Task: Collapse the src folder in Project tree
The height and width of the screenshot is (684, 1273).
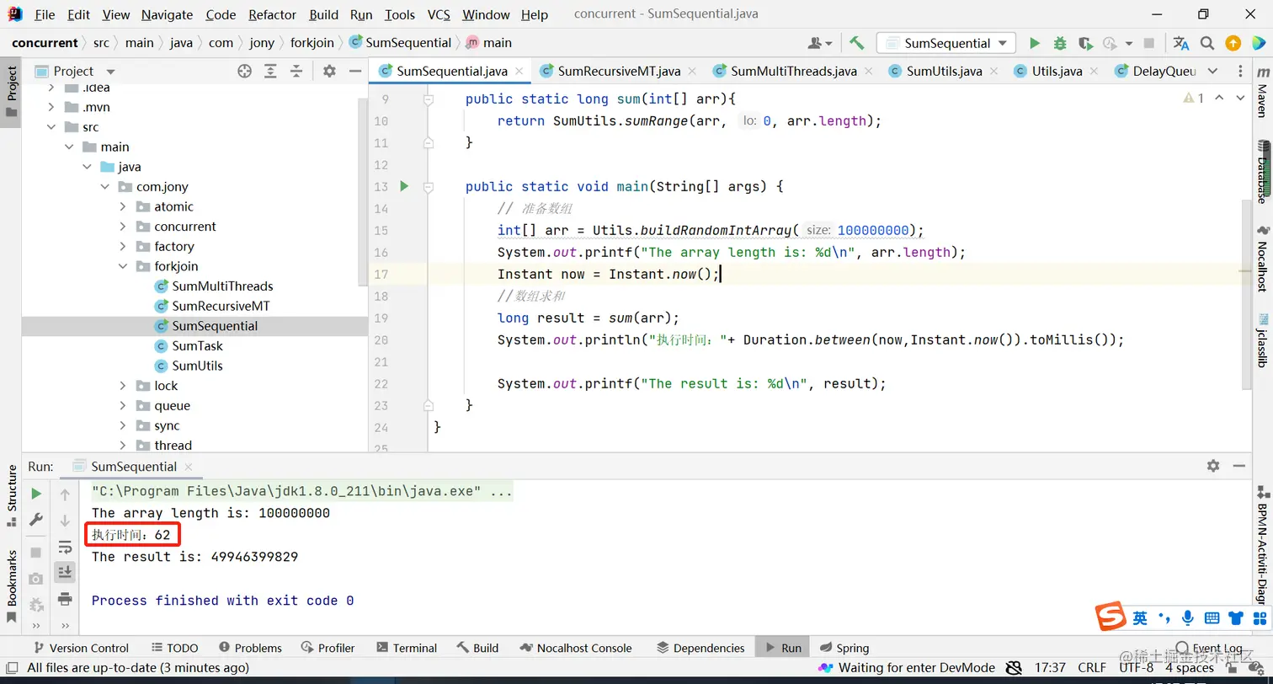Action: pos(51,127)
